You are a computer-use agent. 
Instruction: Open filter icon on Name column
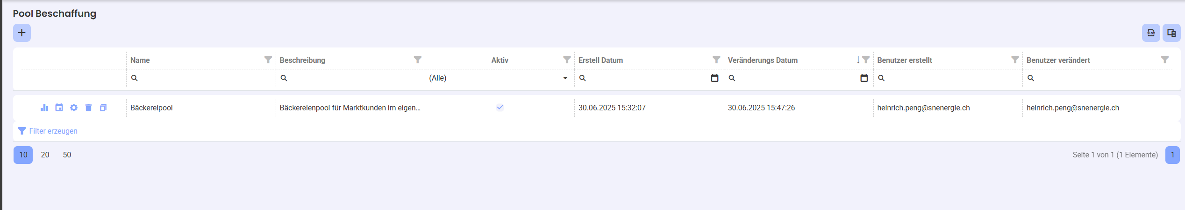pos(268,60)
